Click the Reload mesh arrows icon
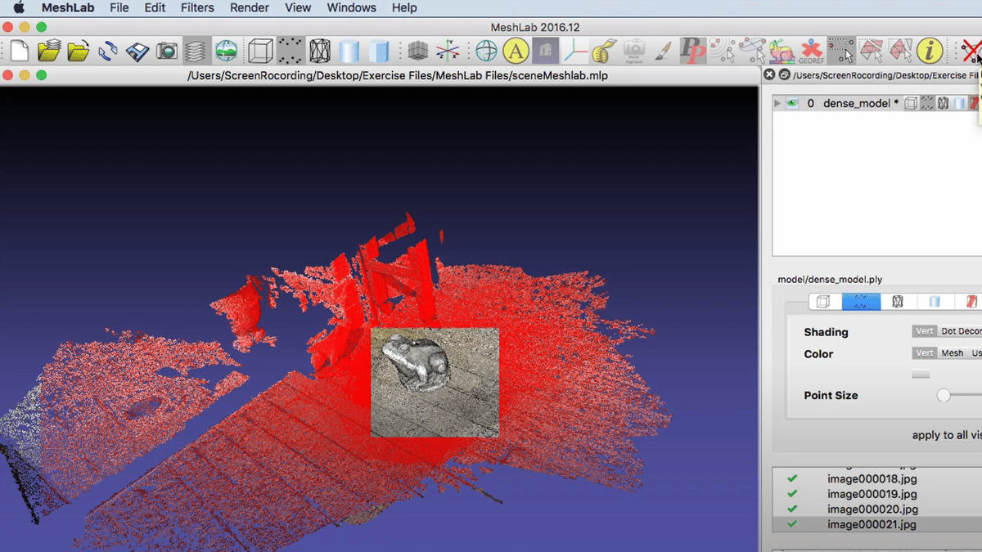 click(108, 51)
